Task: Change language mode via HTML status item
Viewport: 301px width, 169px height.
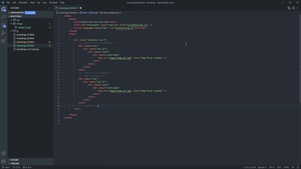Action: pyautogui.click(x=286, y=167)
